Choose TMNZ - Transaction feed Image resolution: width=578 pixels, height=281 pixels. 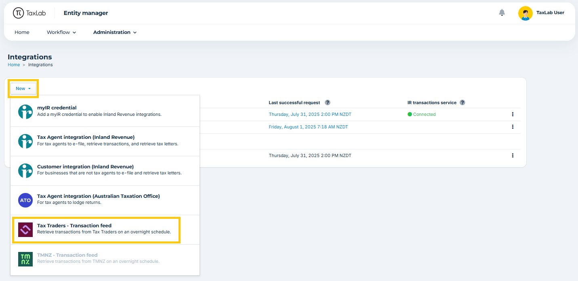pyautogui.click(x=105, y=259)
